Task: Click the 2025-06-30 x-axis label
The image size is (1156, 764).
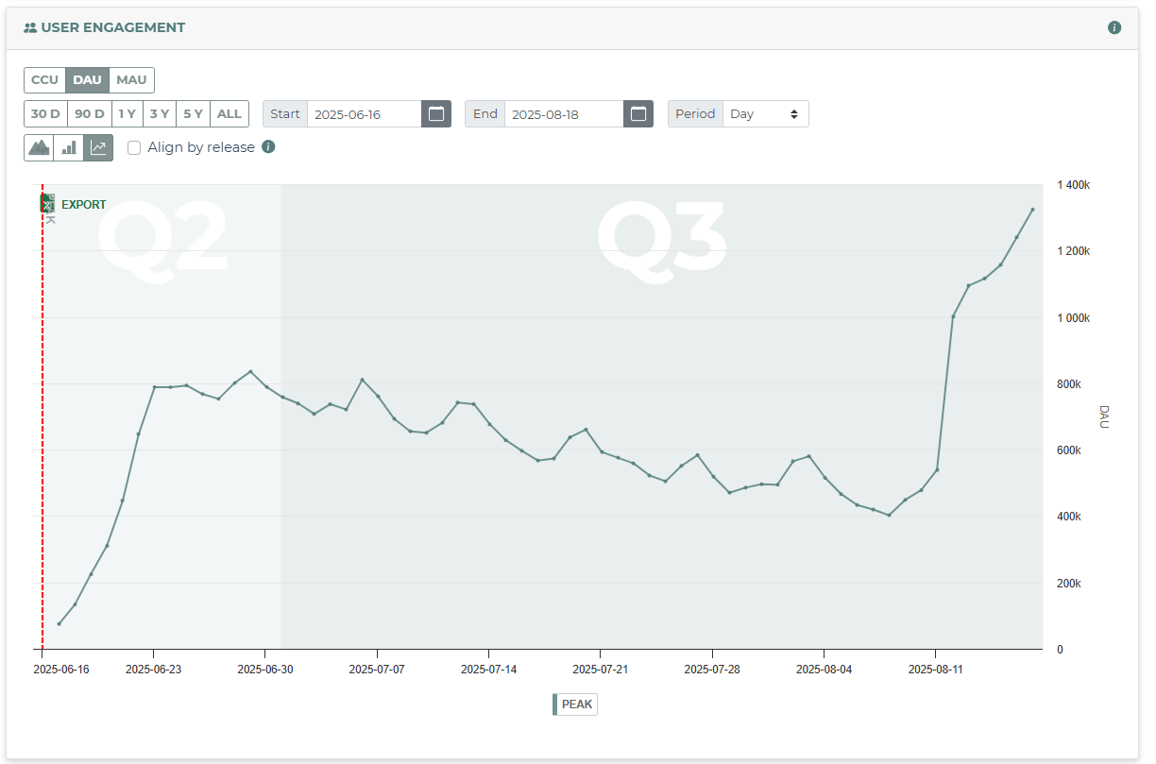Action: [x=265, y=670]
